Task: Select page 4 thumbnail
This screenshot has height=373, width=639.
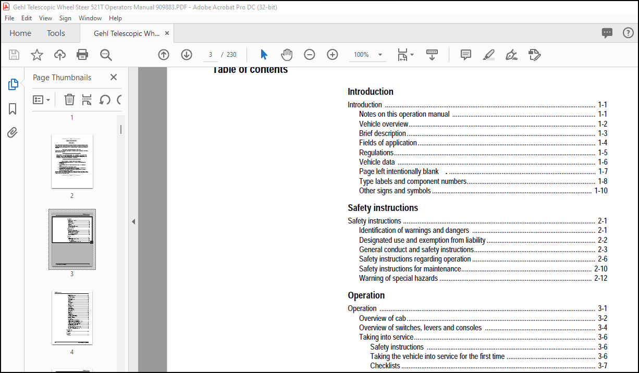Action: pyautogui.click(x=72, y=317)
